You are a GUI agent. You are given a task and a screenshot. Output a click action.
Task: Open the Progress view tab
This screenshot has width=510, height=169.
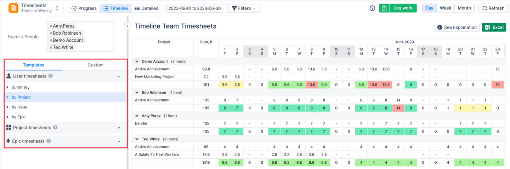click(84, 8)
